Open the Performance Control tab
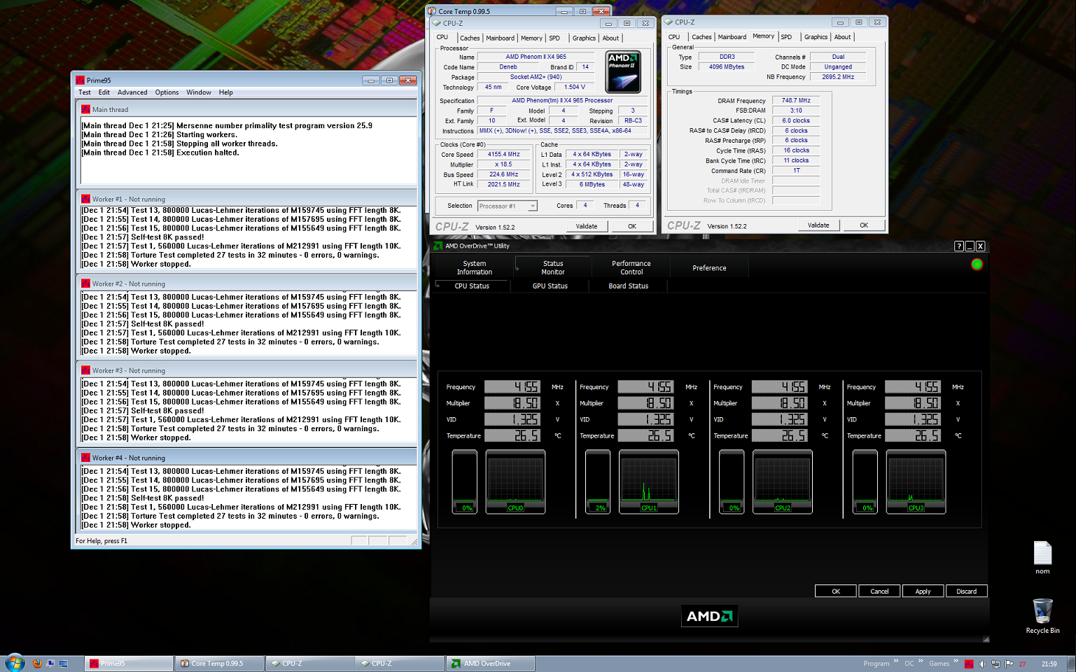Image resolution: width=1076 pixels, height=672 pixels. tap(631, 268)
